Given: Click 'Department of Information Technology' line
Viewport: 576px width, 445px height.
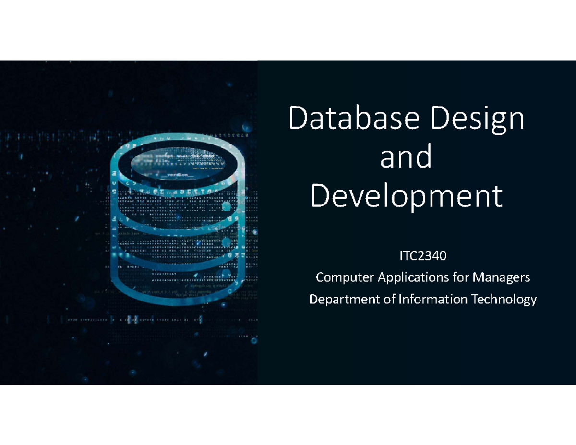Looking at the screenshot, I should click(x=423, y=299).
